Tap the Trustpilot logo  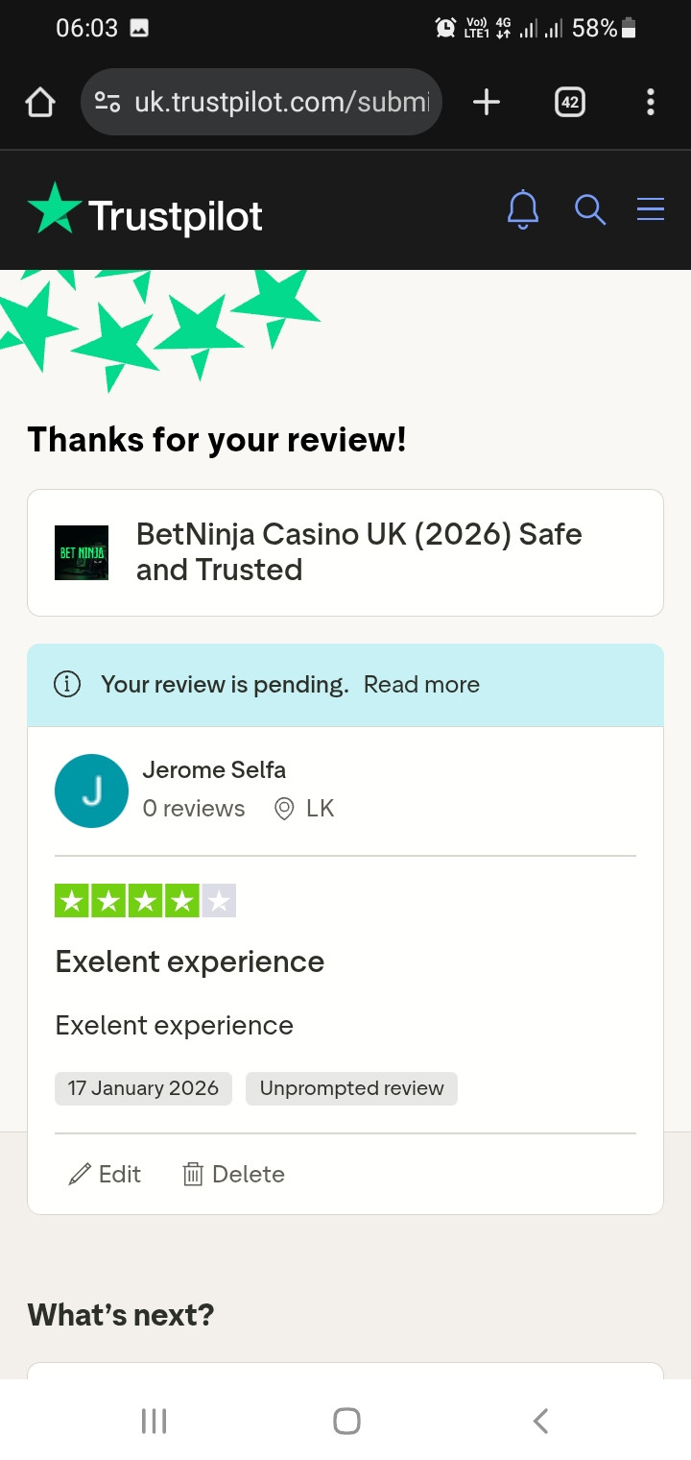(x=146, y=211)
